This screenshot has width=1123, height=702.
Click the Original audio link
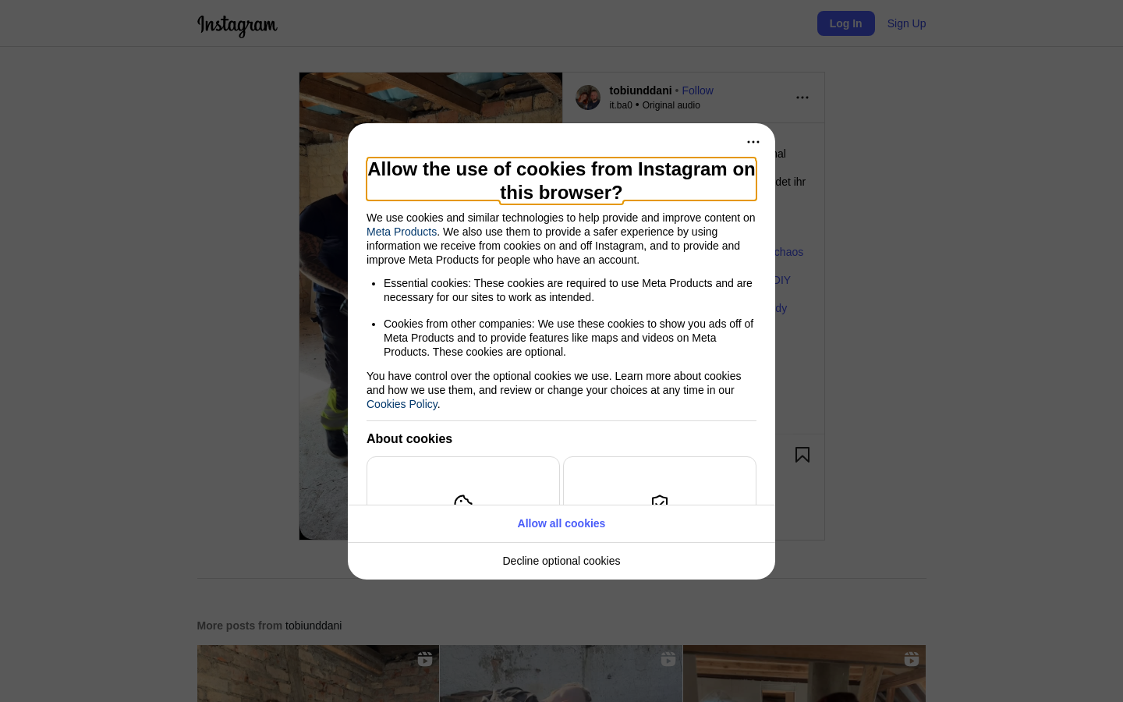[x=671, y=105]
